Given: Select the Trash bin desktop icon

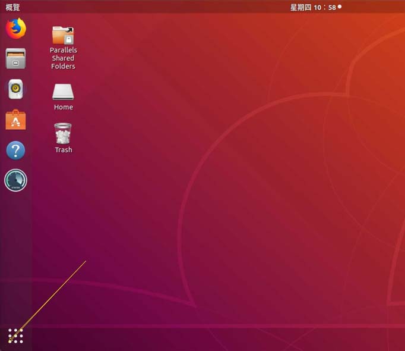Looking at the screenshot, I should click(x=63, y=133).
